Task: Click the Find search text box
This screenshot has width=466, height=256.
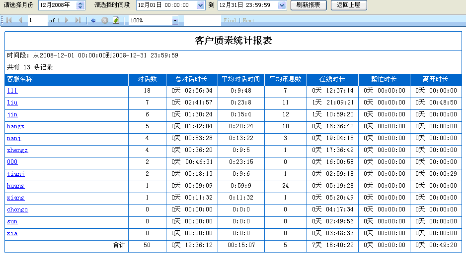Action: 202,20
